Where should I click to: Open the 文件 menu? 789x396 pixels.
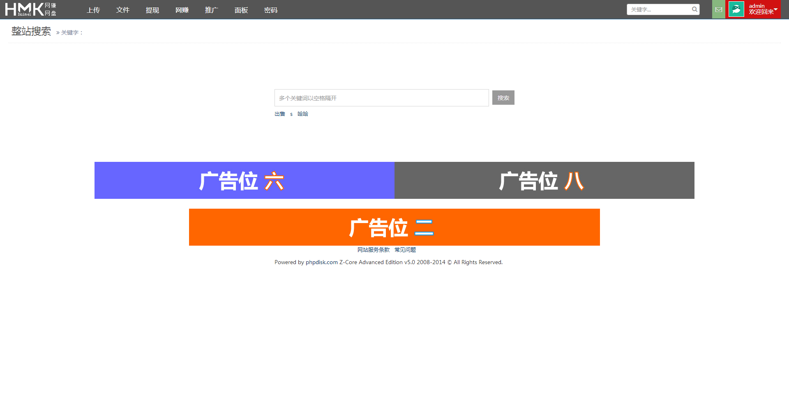coord(122,10)
